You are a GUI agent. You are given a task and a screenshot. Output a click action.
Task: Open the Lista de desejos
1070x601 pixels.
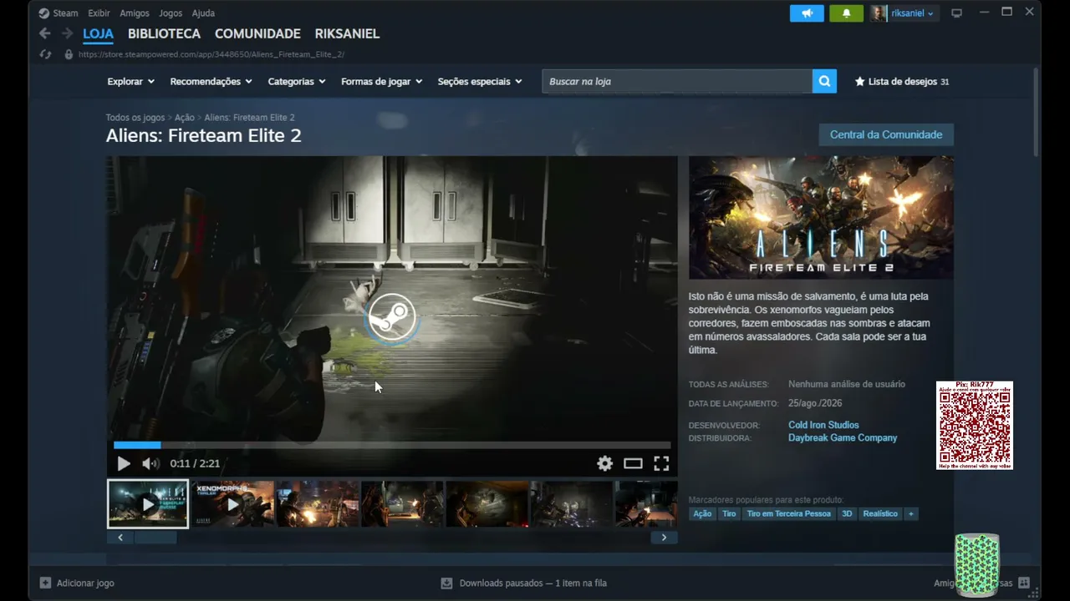pyautogui.click(x=902, y=82)
